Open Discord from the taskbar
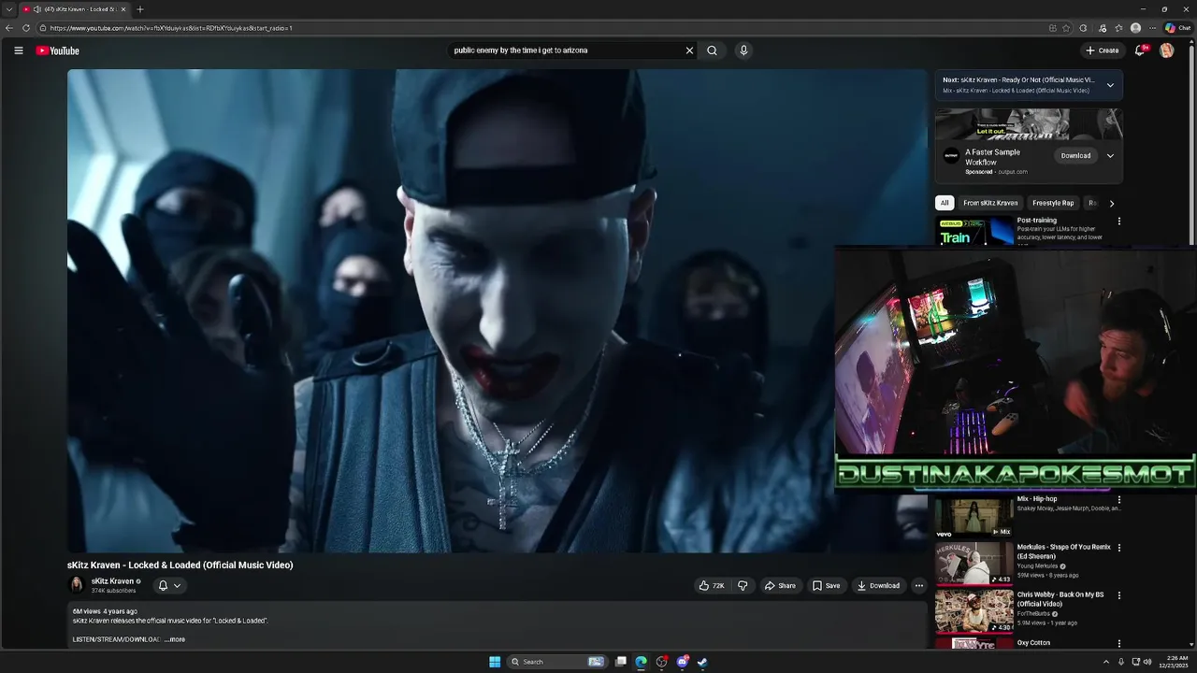Viewport: 1197px width, 673px height. click(x=683, y=662)
